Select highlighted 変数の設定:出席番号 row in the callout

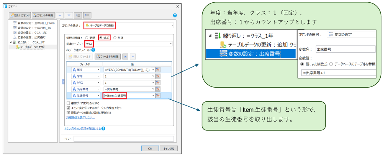tap(250, 54)
